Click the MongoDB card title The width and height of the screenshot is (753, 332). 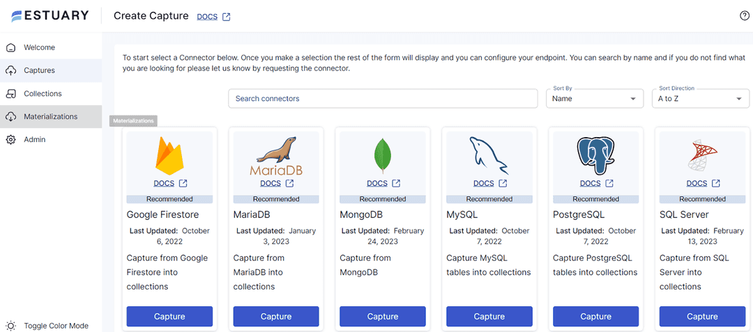(361, 214)
